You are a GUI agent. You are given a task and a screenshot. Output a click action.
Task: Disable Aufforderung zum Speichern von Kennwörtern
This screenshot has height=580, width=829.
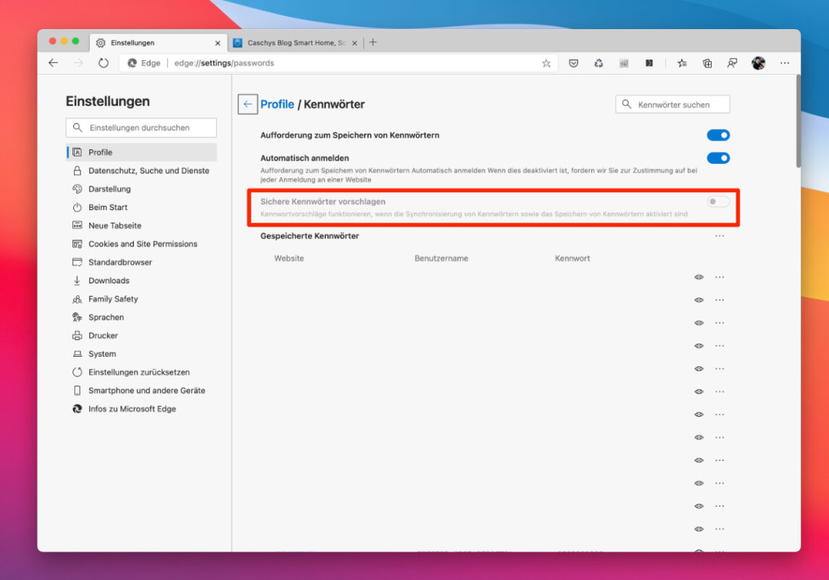tap(718, 135)
